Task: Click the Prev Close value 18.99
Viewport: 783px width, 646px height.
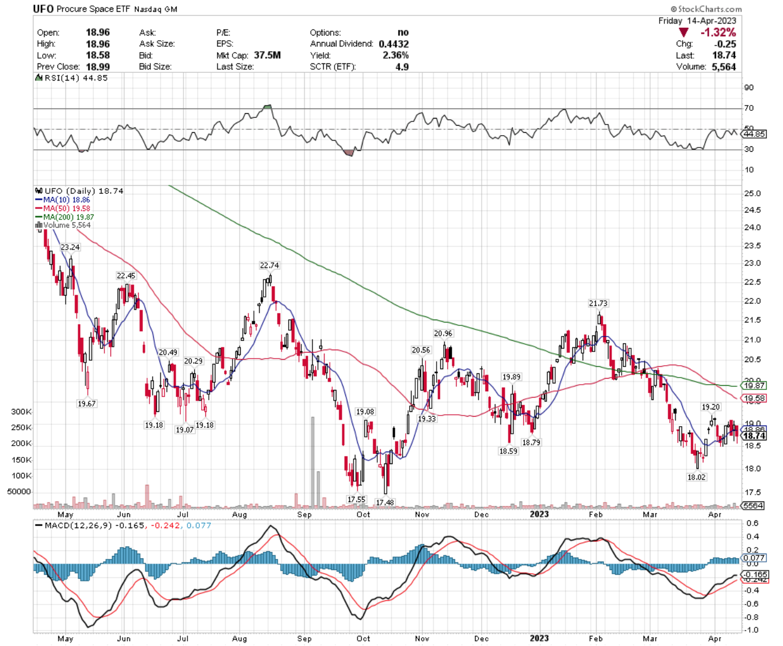Action: [x=98, y=66]
